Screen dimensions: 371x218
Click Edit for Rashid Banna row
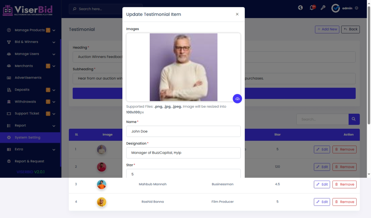322,202
